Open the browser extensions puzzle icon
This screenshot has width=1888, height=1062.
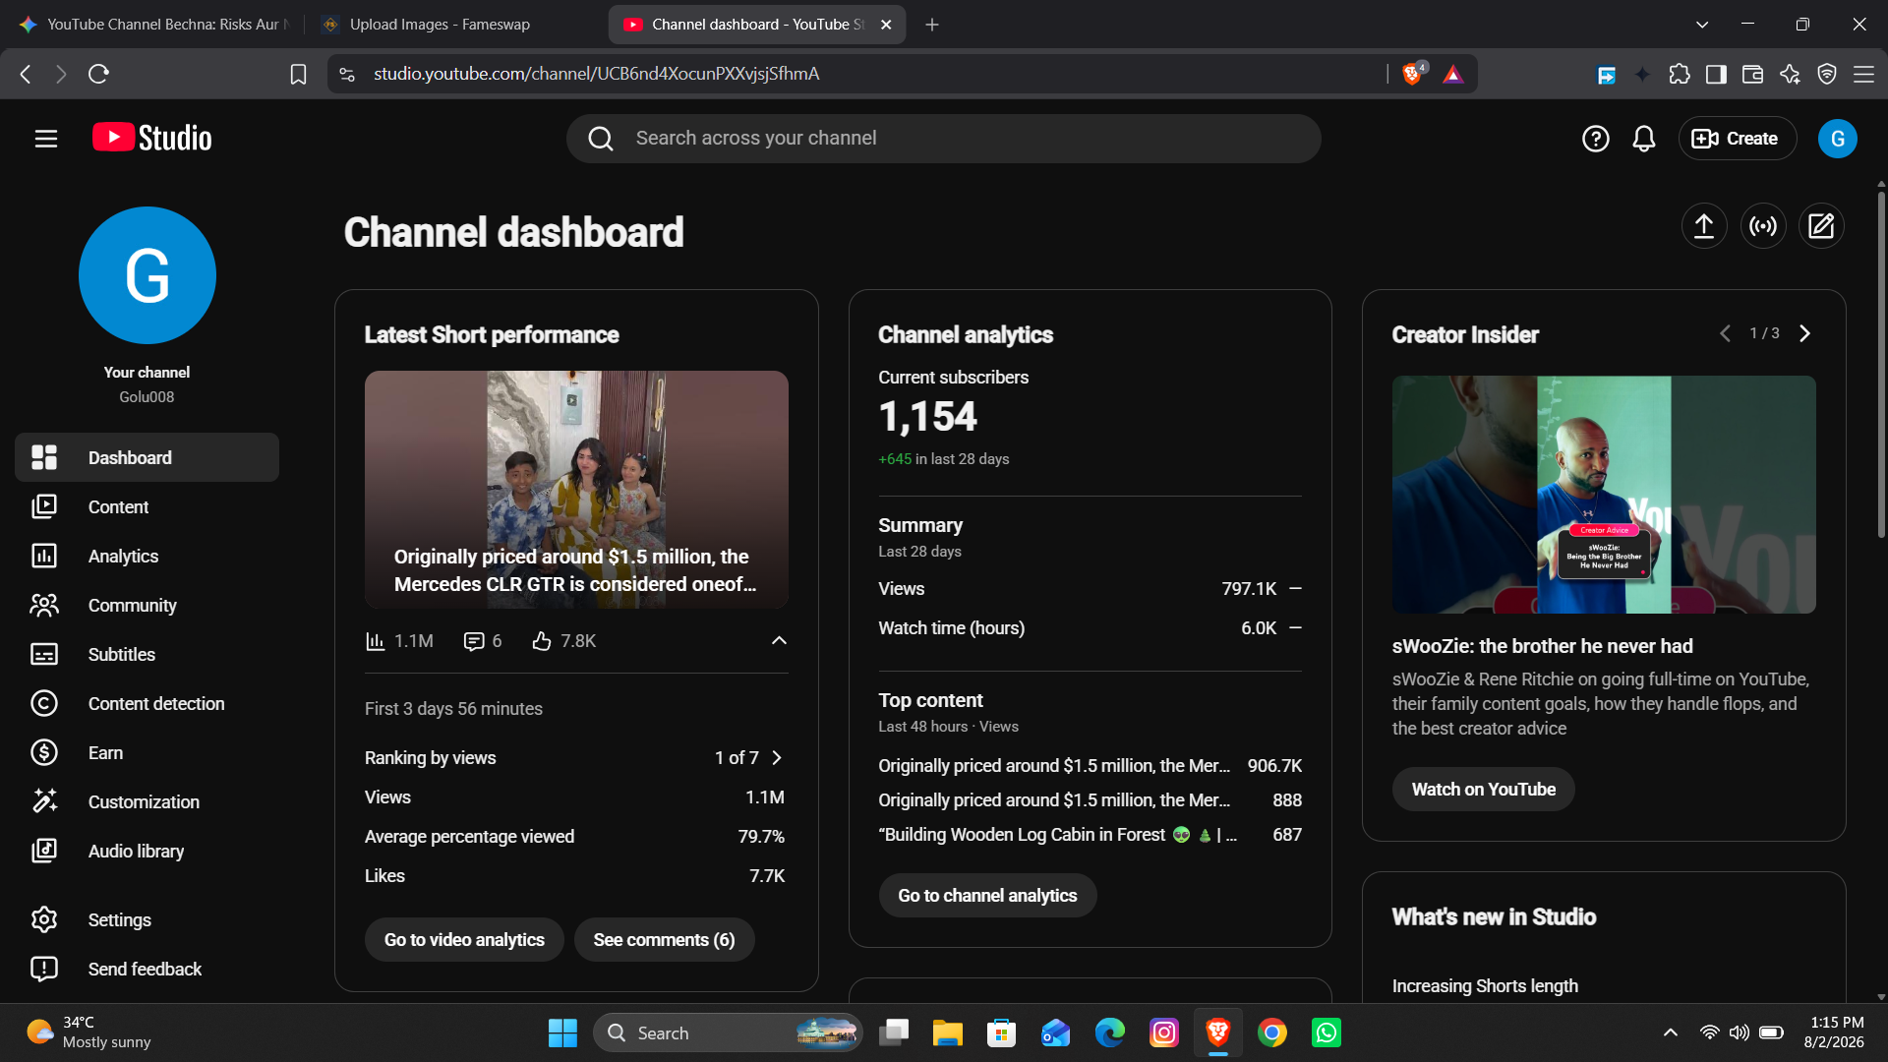(1680, 74)
